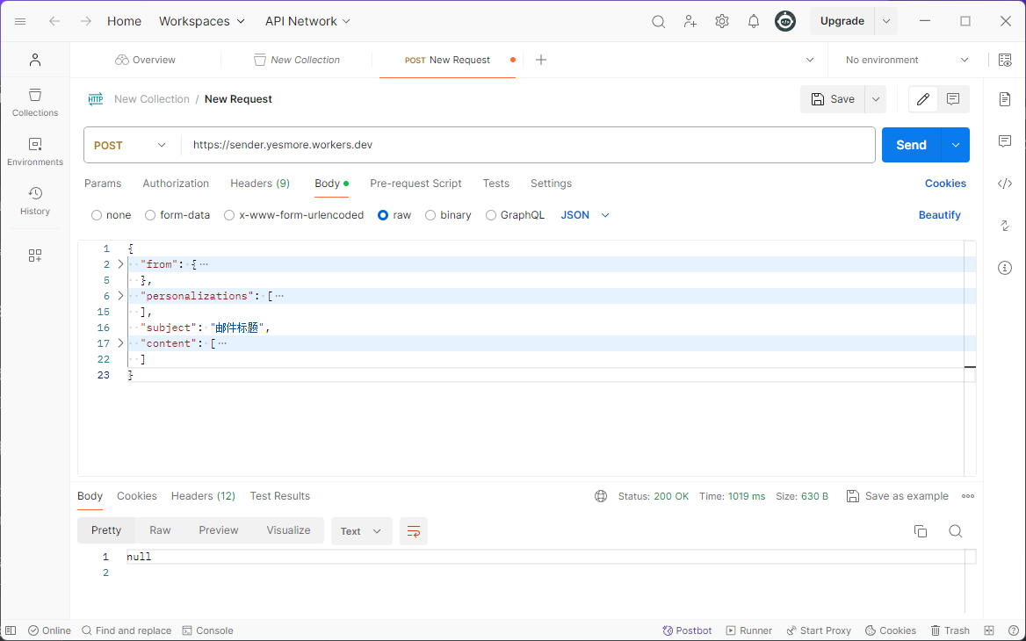Toggle line wrap in response
Image resolution: width=1026 pixels, height=641 pixels.
[414, 531]
